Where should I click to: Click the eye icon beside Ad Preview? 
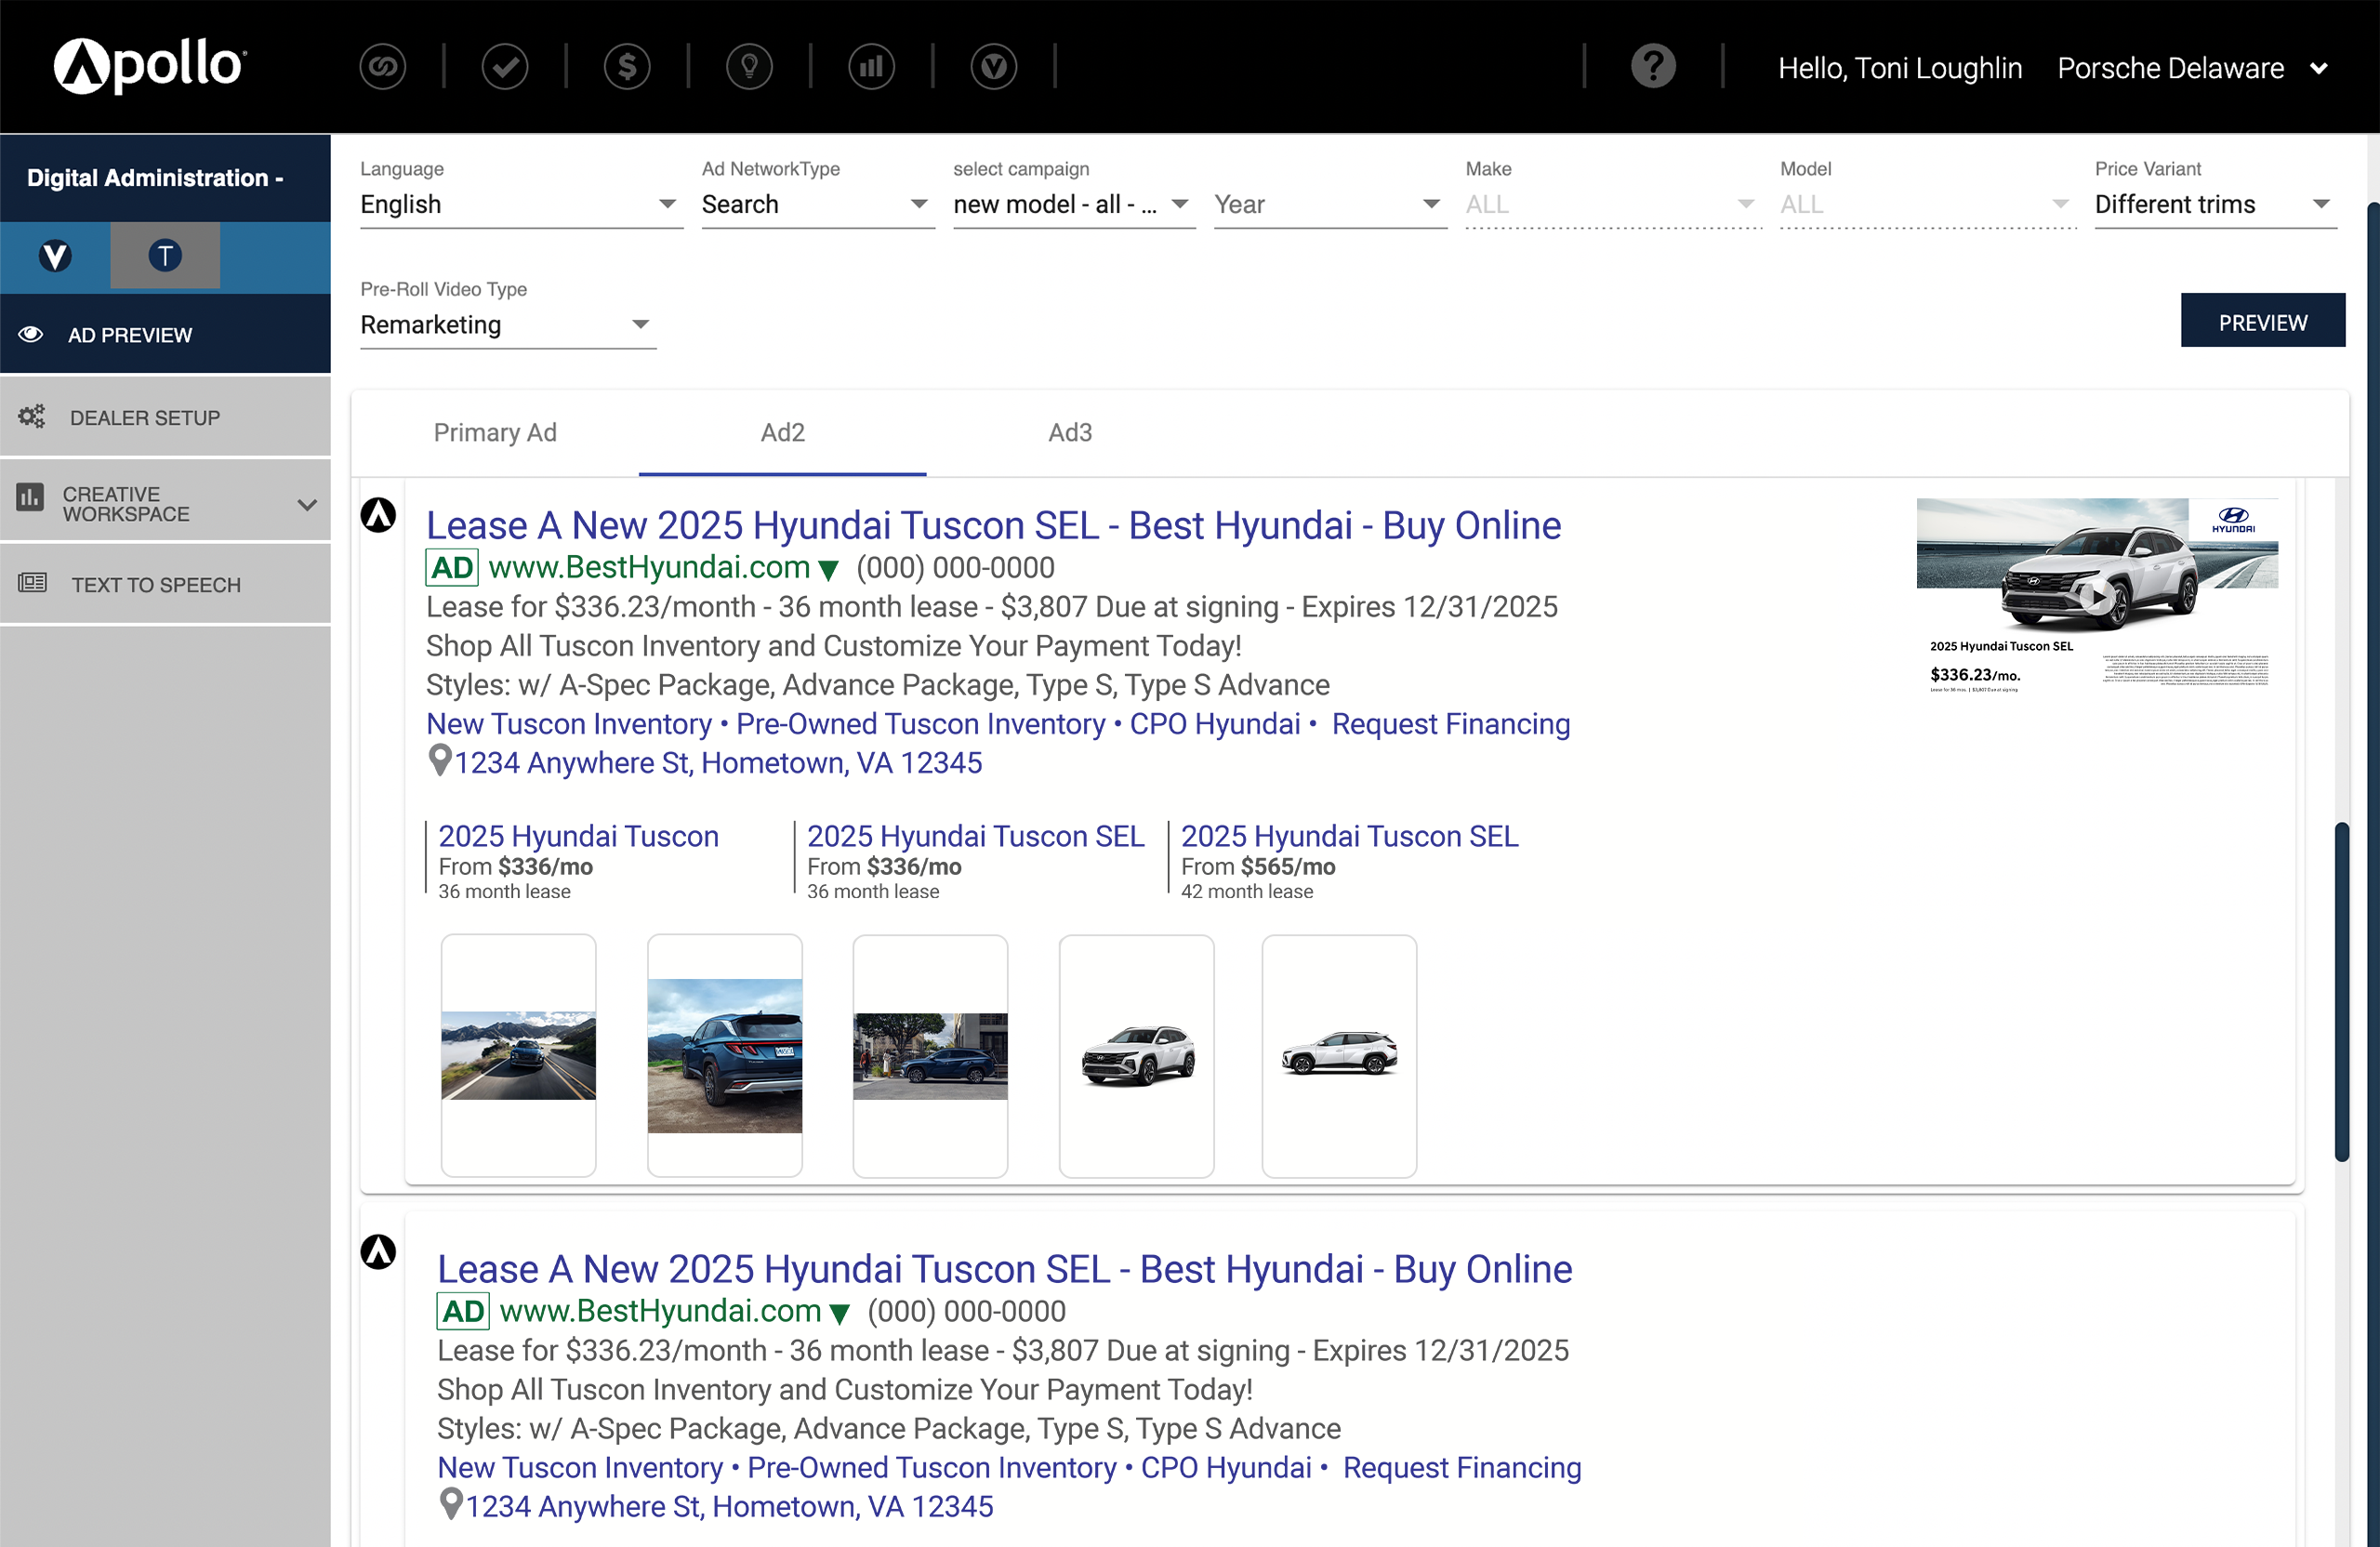(31, 334)
